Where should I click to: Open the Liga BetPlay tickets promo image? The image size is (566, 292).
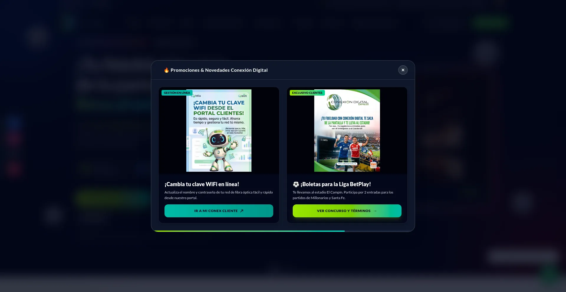[x=347, y=131]
